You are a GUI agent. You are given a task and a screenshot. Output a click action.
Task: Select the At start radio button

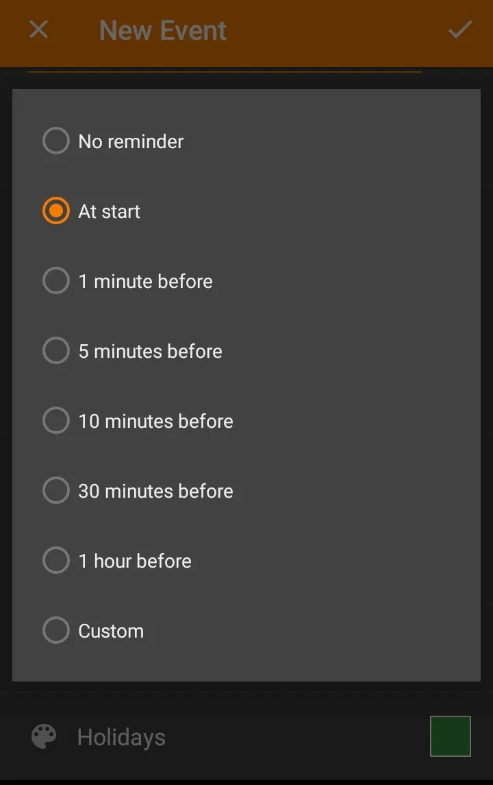click(x=56, y=210)
